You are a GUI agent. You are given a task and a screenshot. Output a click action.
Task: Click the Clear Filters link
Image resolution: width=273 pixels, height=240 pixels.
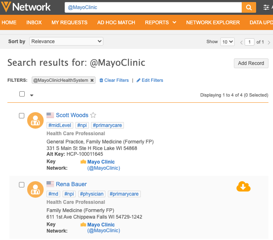(x=114, y=81)
